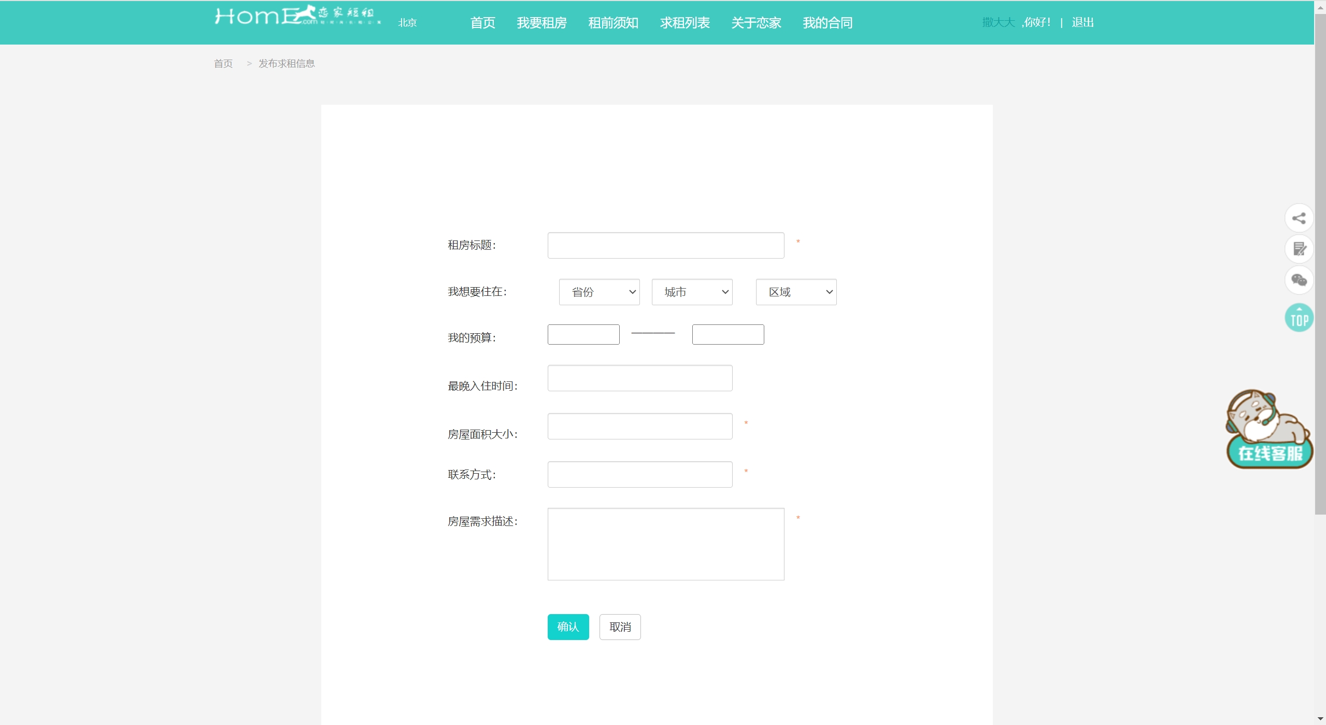Expand the 区域 dropdown
The image size is (1326, 725).
(796, 292)
